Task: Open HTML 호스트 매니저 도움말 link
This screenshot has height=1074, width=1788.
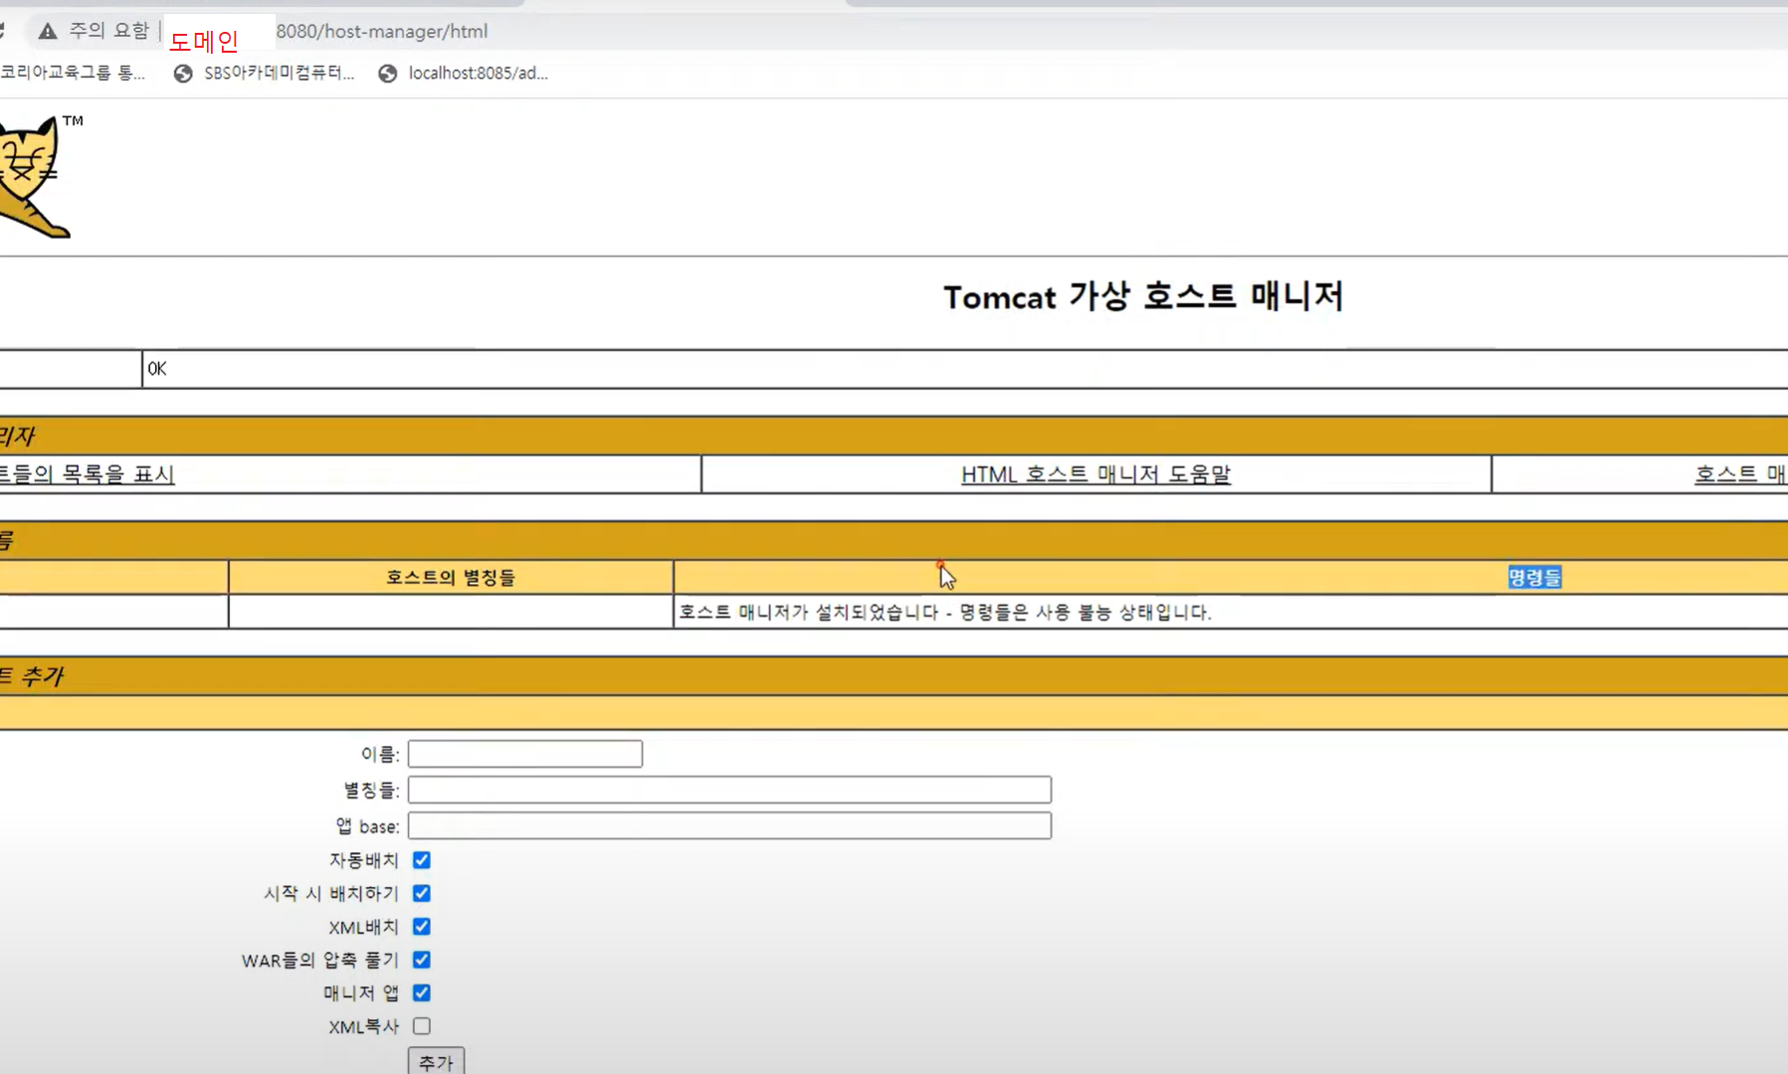Action: pyautogui.click(x=1095, y=474)
